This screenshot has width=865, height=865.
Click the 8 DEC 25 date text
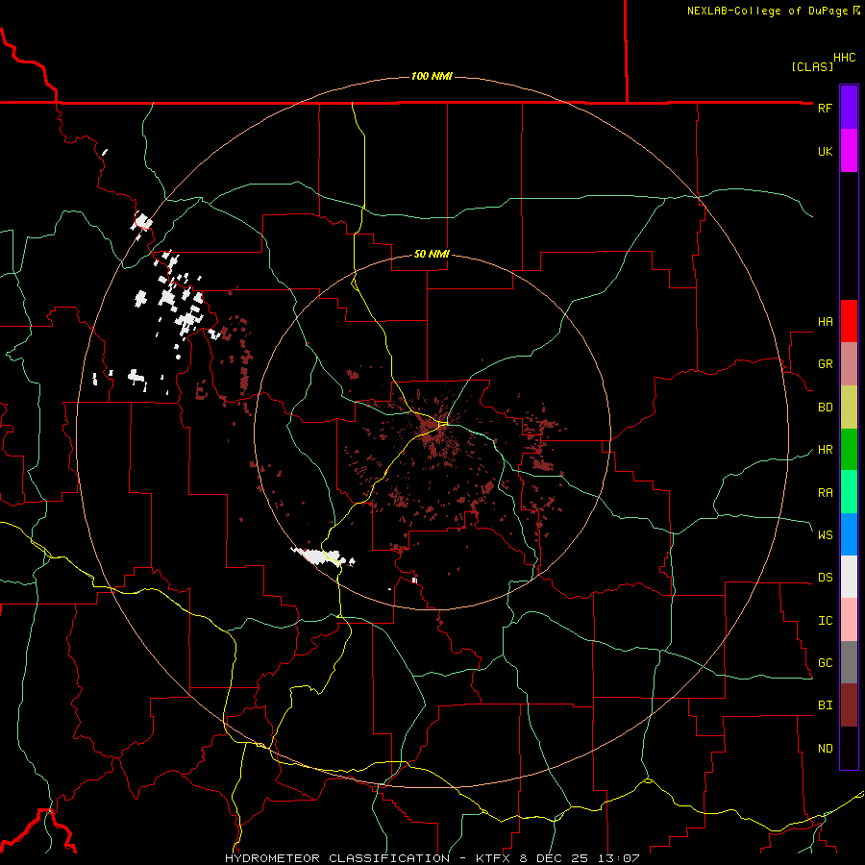(555, 858)
